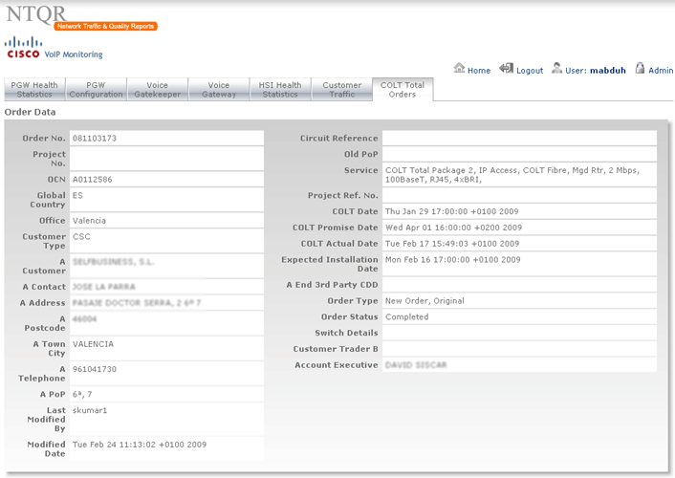Viewport: 675px width, 478px height.
Task: Click the mabduh username
Action: click(607, 71)
